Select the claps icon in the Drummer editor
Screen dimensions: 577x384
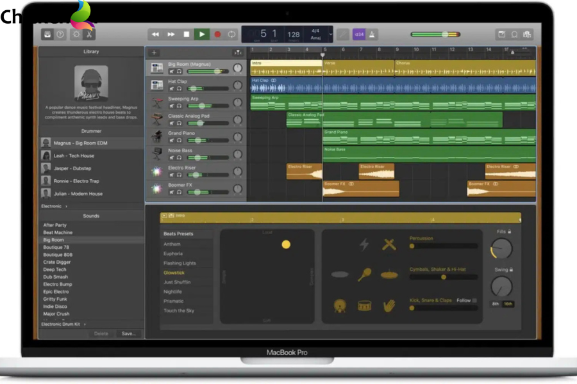coord(390,304)
